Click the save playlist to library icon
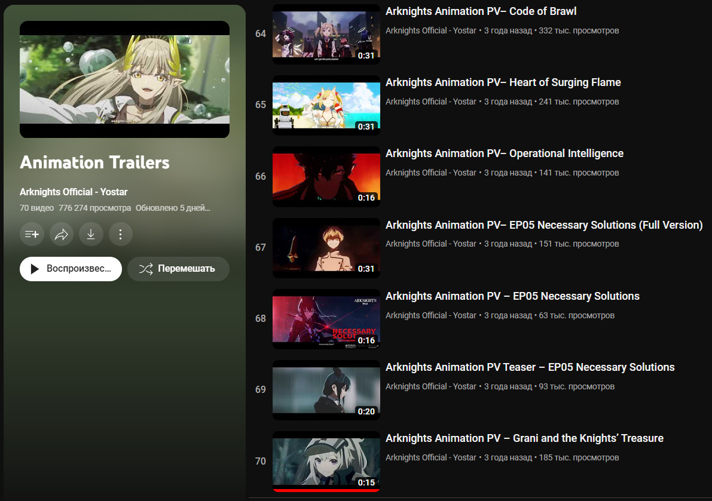 (32, 235)
